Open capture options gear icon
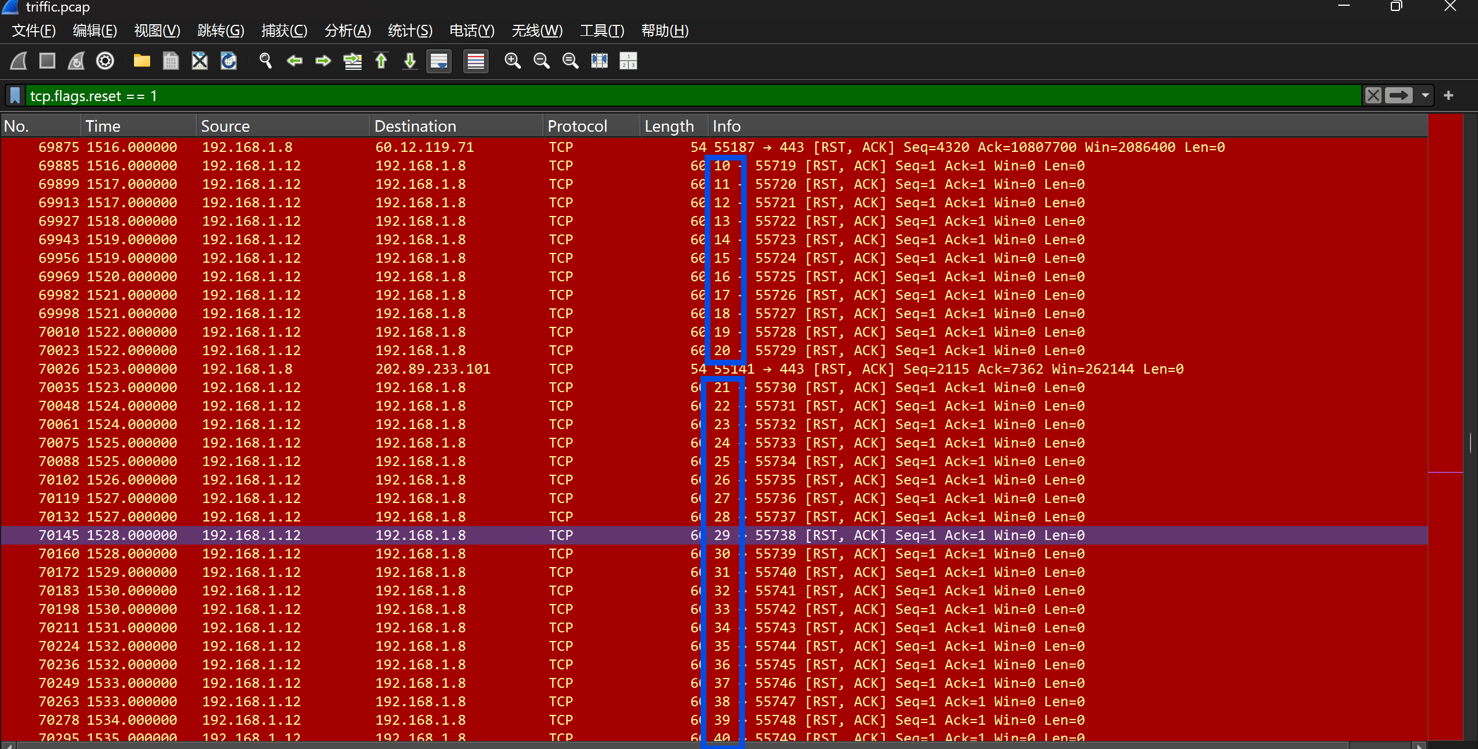 tap(105, 61)
